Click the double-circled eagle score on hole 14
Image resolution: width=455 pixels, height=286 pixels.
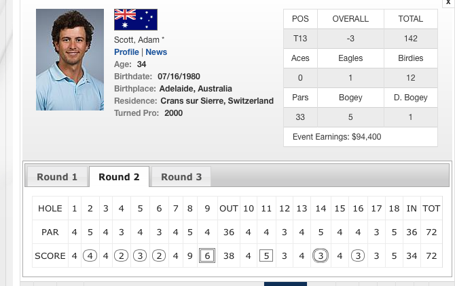tap(321, 256)
